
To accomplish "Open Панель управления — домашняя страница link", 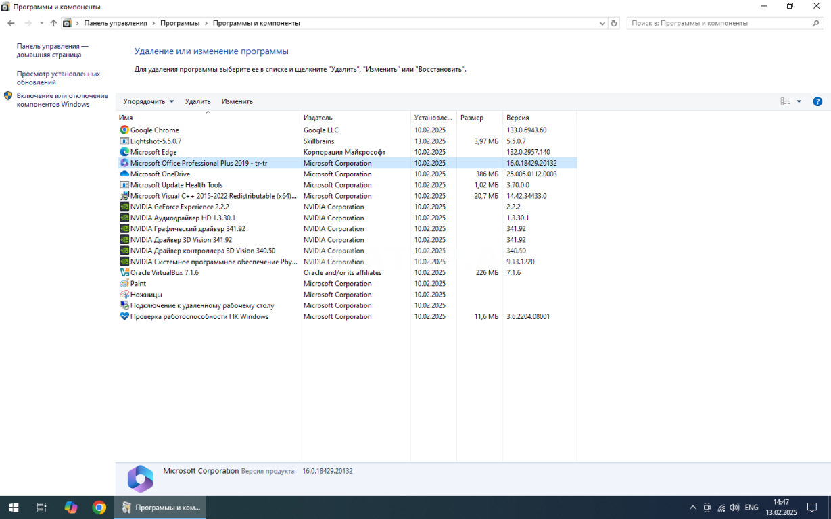I will (53, 50).
